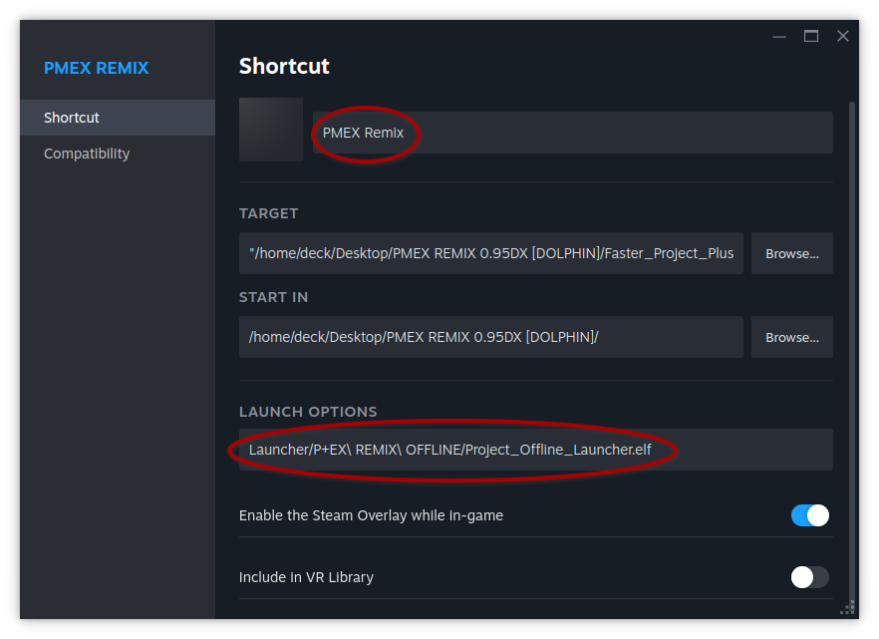
Task: Close the shortcut properties window
Action: tap(843, 37)
